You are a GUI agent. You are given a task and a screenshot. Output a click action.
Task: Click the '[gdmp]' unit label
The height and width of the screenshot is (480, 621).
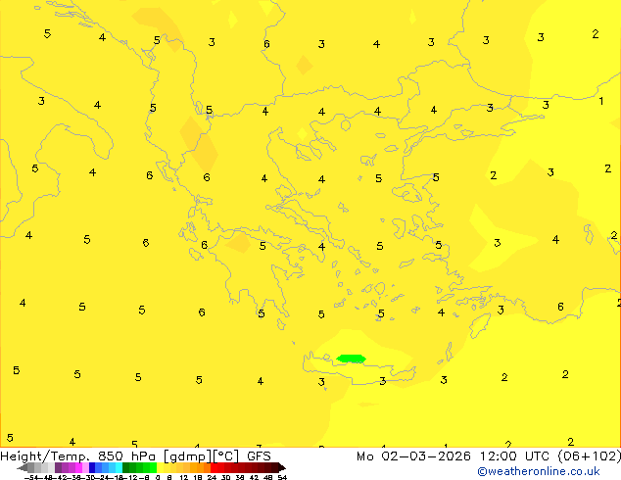tap(188, 456)
